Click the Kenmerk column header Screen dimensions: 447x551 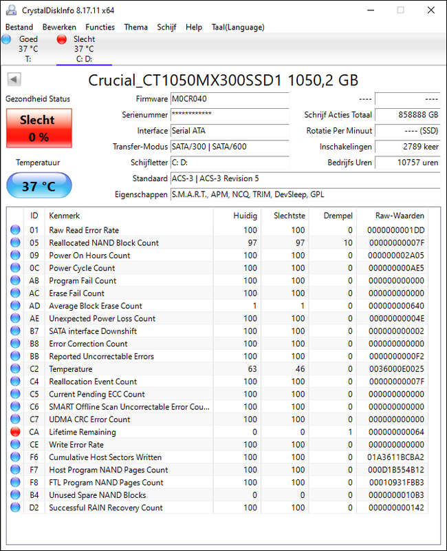(x=129, y=216)
